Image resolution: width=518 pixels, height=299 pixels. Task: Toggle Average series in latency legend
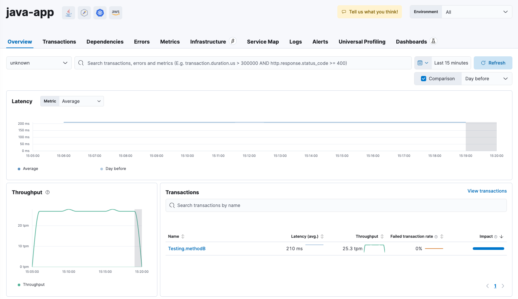point(30,169)
